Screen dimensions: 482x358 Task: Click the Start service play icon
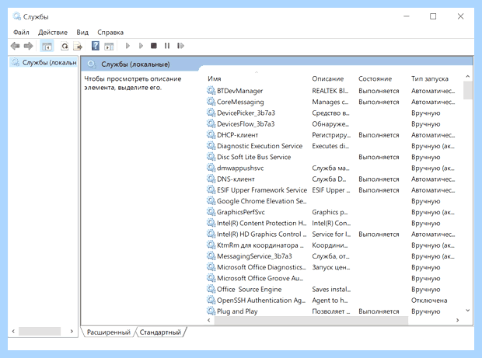coord(127,46)
